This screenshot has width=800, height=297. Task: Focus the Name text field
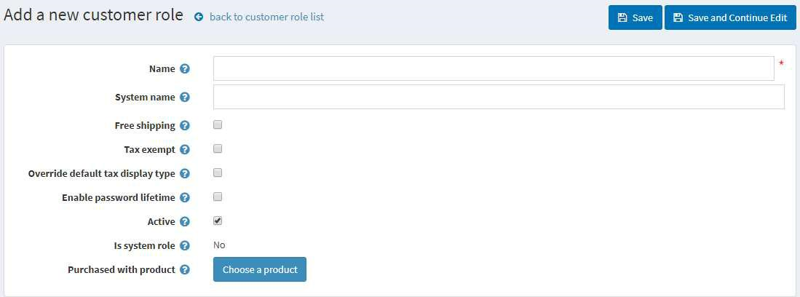[494, 68]
